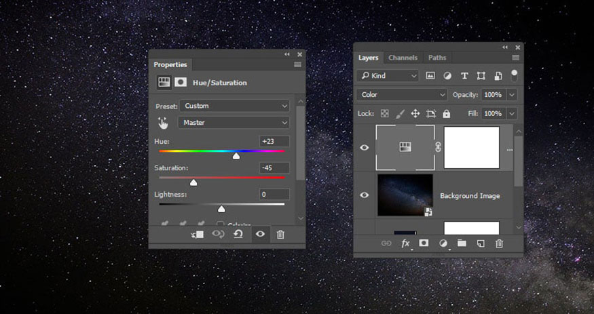The image size is (594, 314).
Task: Hide the Background Image layer
Action: [x=365, y=195]
